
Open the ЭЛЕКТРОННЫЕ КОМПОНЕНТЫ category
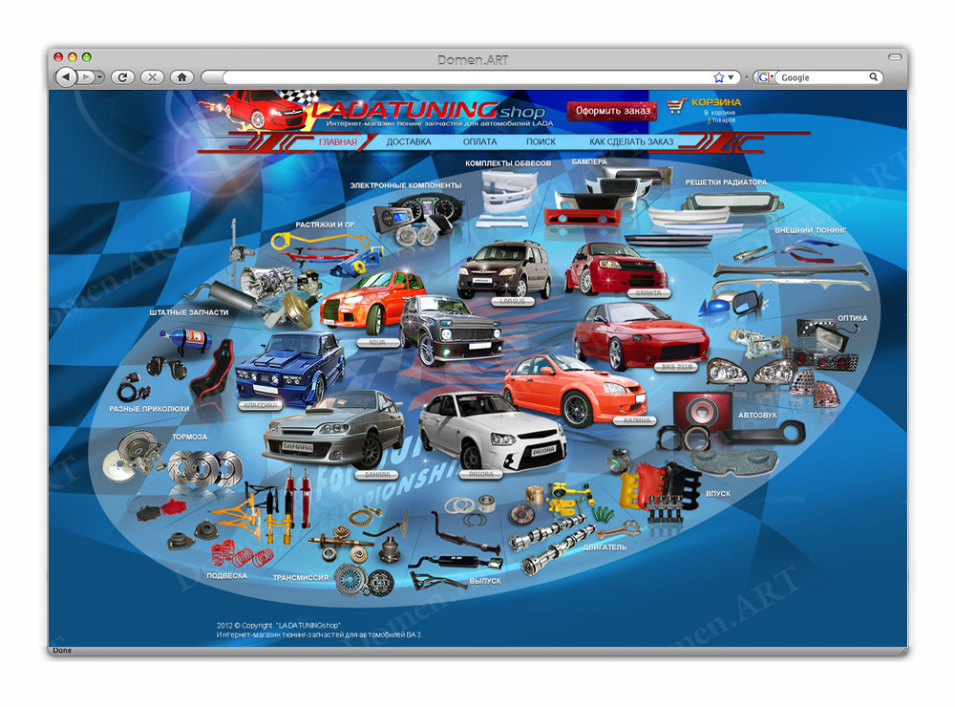[x=406, y=185]
